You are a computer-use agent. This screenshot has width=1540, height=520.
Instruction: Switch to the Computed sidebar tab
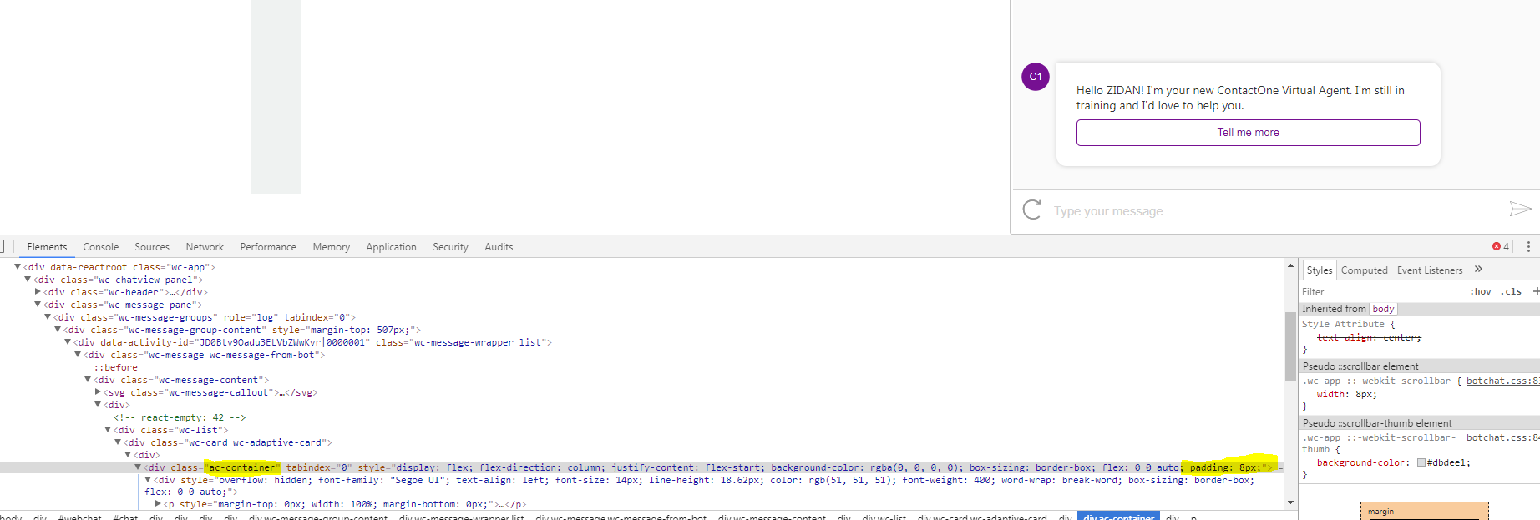click(x=1365, y=270)
